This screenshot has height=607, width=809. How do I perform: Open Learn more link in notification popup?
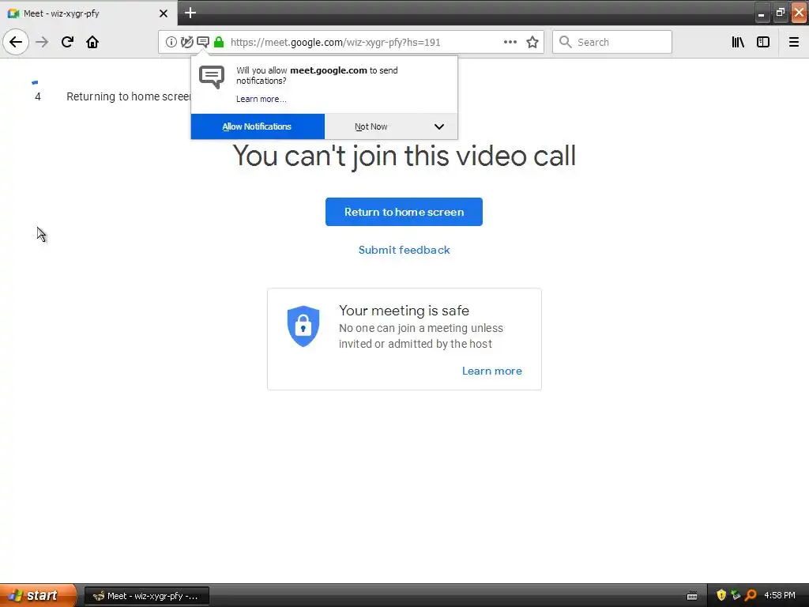click(261, 99)
